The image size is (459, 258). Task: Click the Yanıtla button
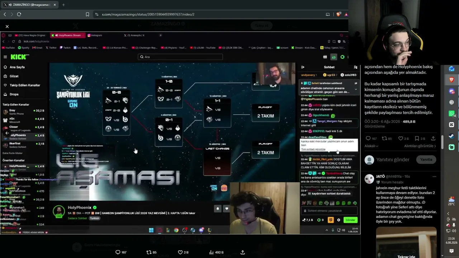(x=426, y=159)
